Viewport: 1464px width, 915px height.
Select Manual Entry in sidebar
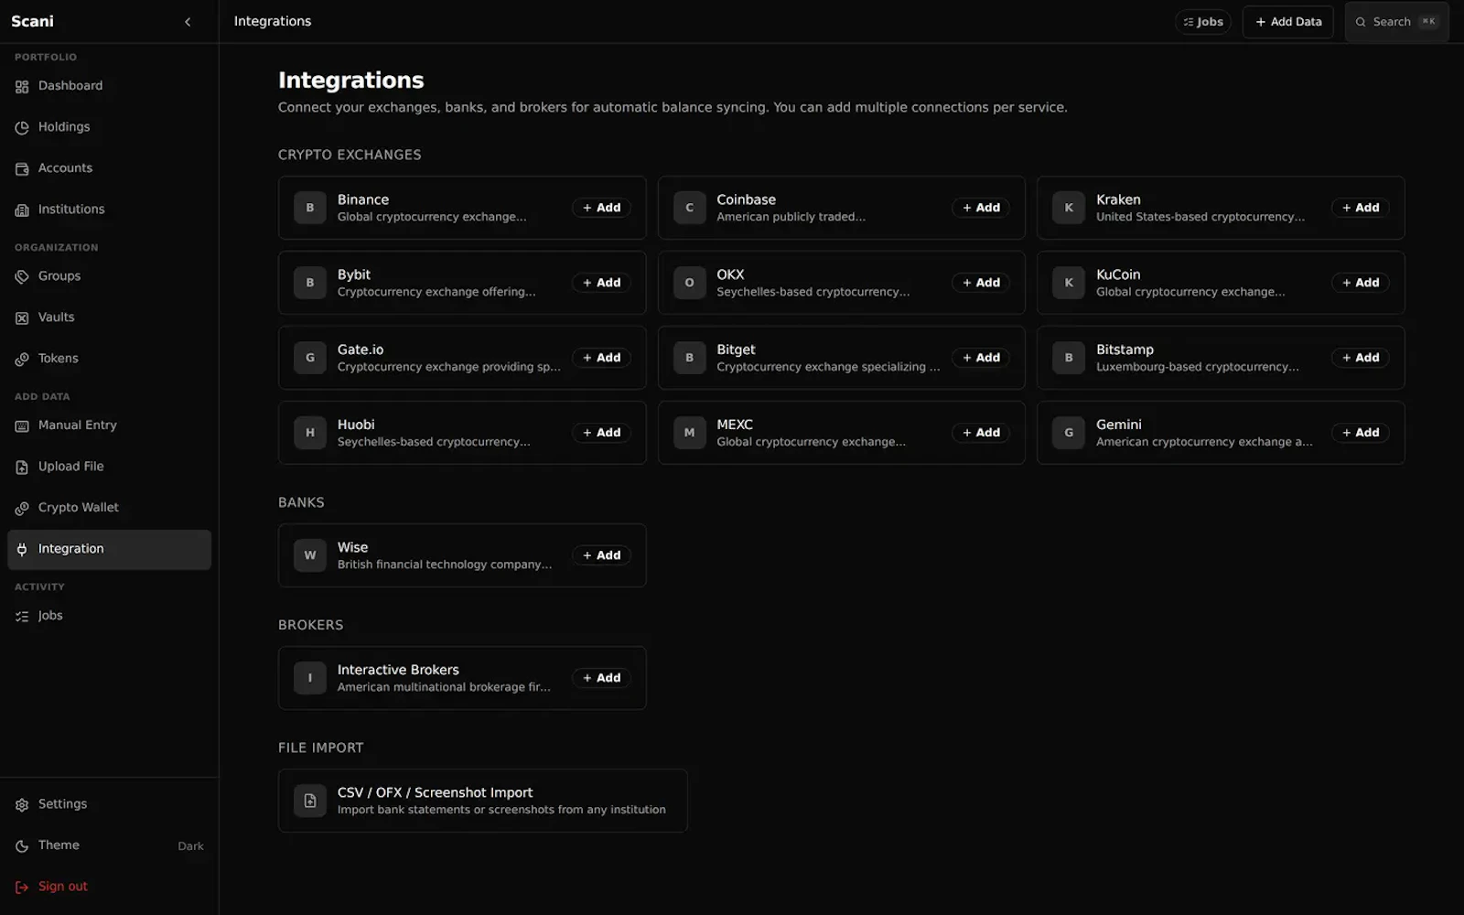(109, 425)
